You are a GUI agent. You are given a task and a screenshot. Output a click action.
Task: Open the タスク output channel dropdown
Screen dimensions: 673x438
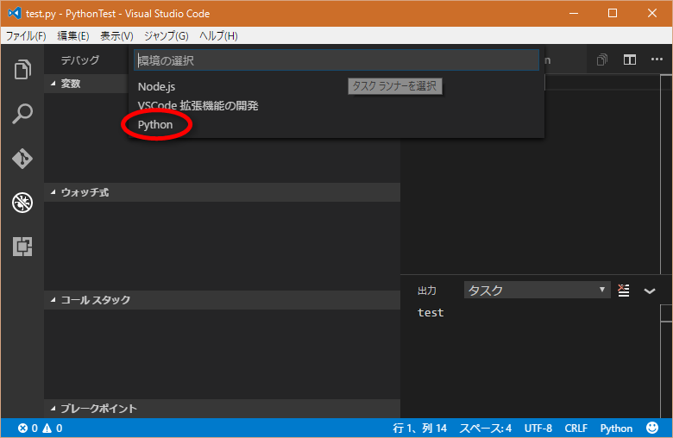537,291
